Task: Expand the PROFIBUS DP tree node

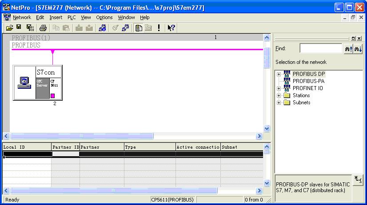Action: click(x=279, y=75)
